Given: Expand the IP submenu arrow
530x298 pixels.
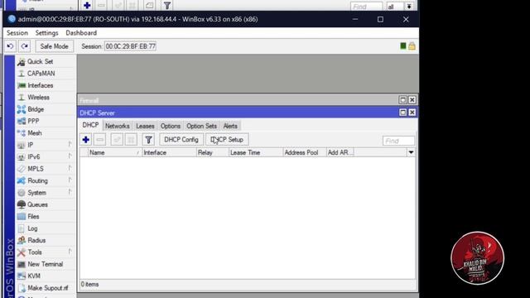Looking at the screenshot, I should pyautogui.click(x=70, y=144).
